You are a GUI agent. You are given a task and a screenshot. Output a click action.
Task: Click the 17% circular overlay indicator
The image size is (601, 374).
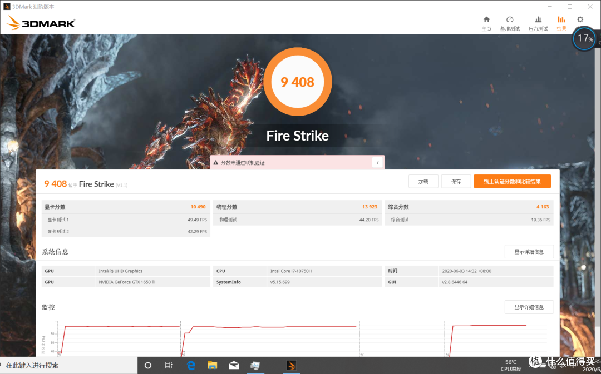coord(584,38)
